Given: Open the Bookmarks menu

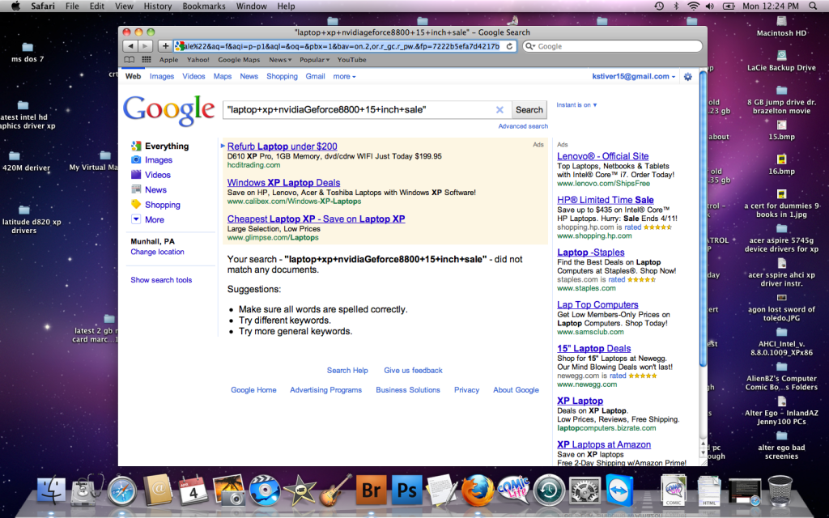Looking at the screenshot, I should [x=204, y=6].
